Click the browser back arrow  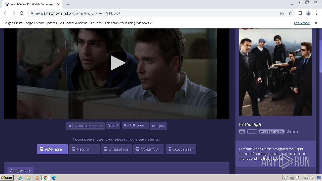click(x=6, y=13)
